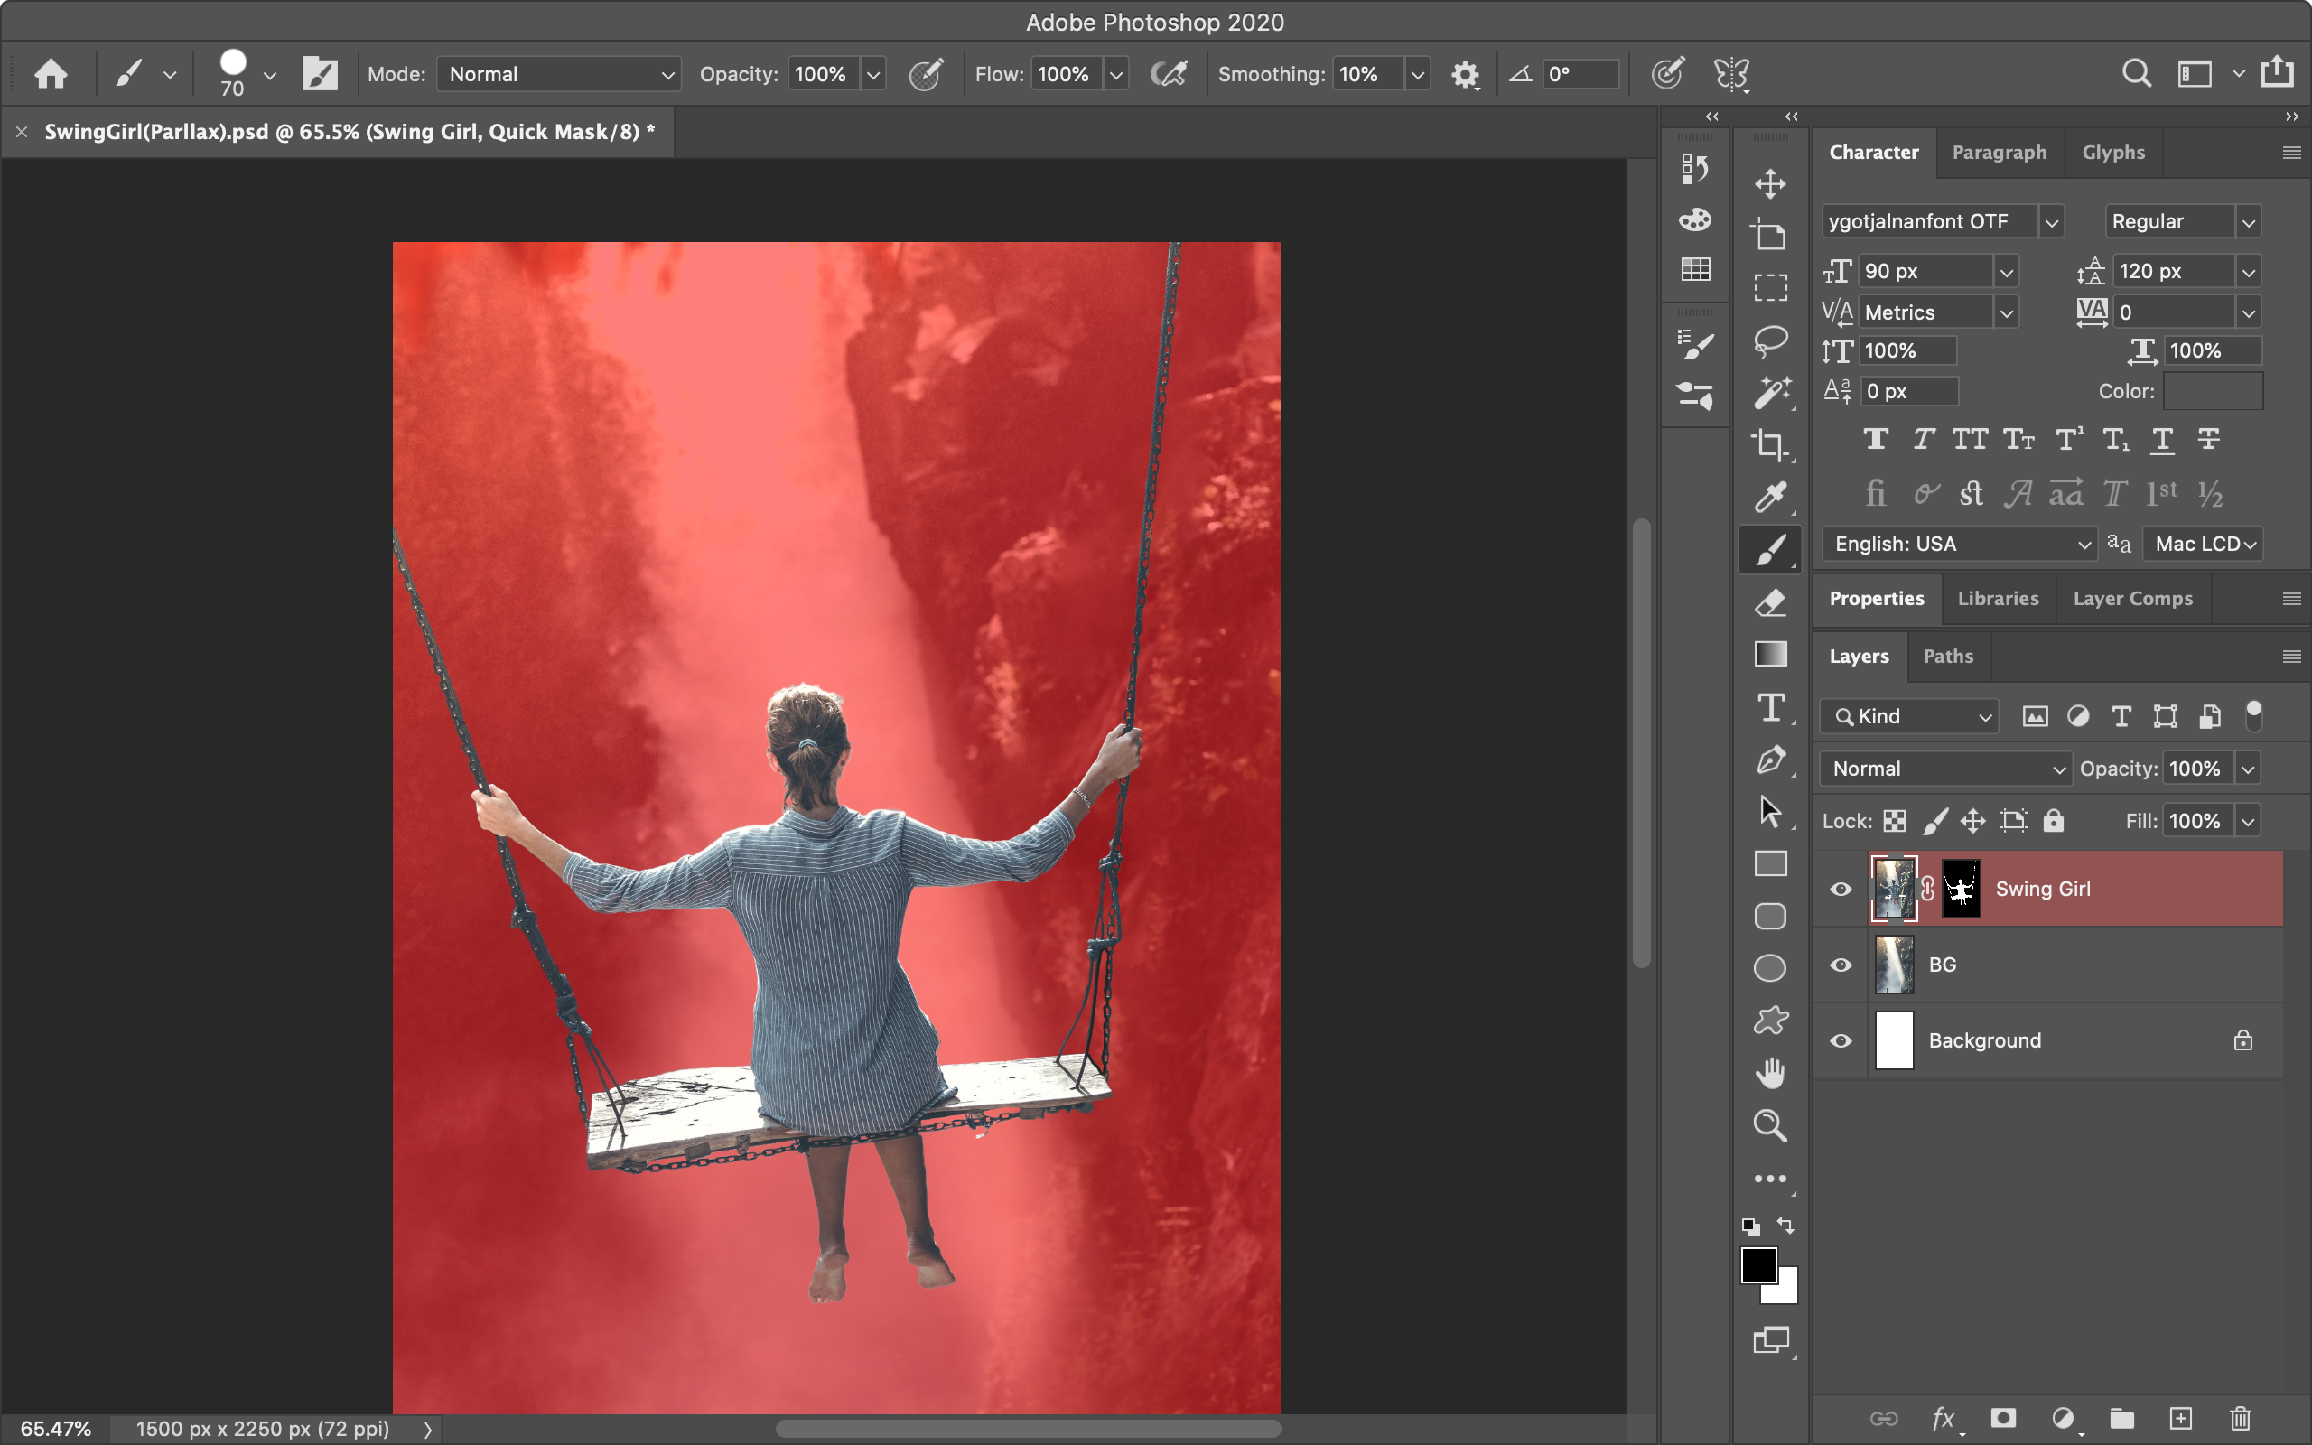Open the layer blend mode dropdown
The image size is (2312, 1445).
[x=1945, y=769]
